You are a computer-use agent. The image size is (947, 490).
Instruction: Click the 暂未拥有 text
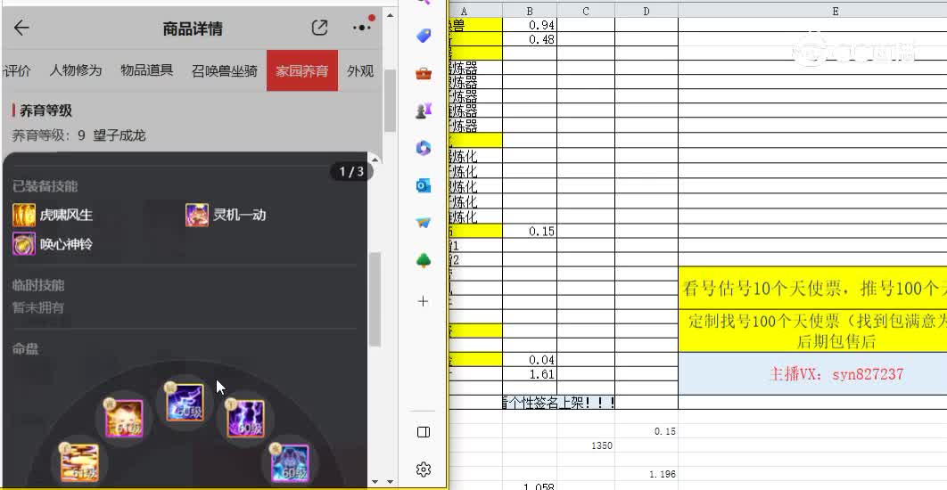(x=38, y=307)
